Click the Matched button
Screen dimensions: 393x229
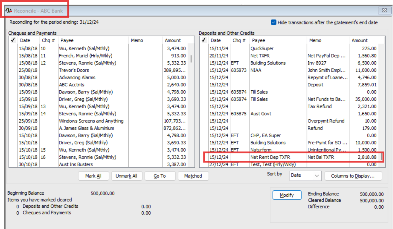pyautogui.click(x=193, y=176)
